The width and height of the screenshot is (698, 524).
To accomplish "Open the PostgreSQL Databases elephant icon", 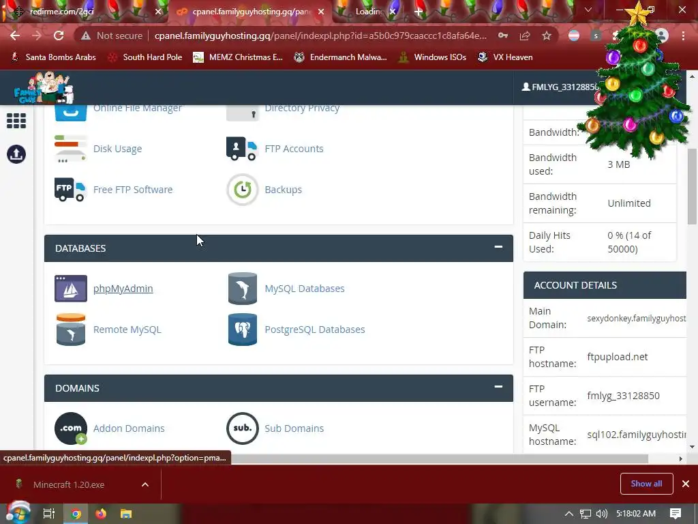I will [x=243, y=330].
